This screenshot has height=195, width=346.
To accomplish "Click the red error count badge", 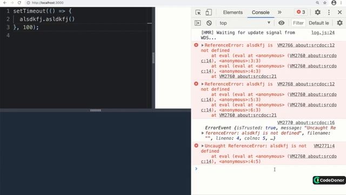I will [x=301, y=12].
